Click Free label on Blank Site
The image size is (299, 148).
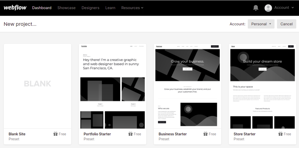(62, 134)
